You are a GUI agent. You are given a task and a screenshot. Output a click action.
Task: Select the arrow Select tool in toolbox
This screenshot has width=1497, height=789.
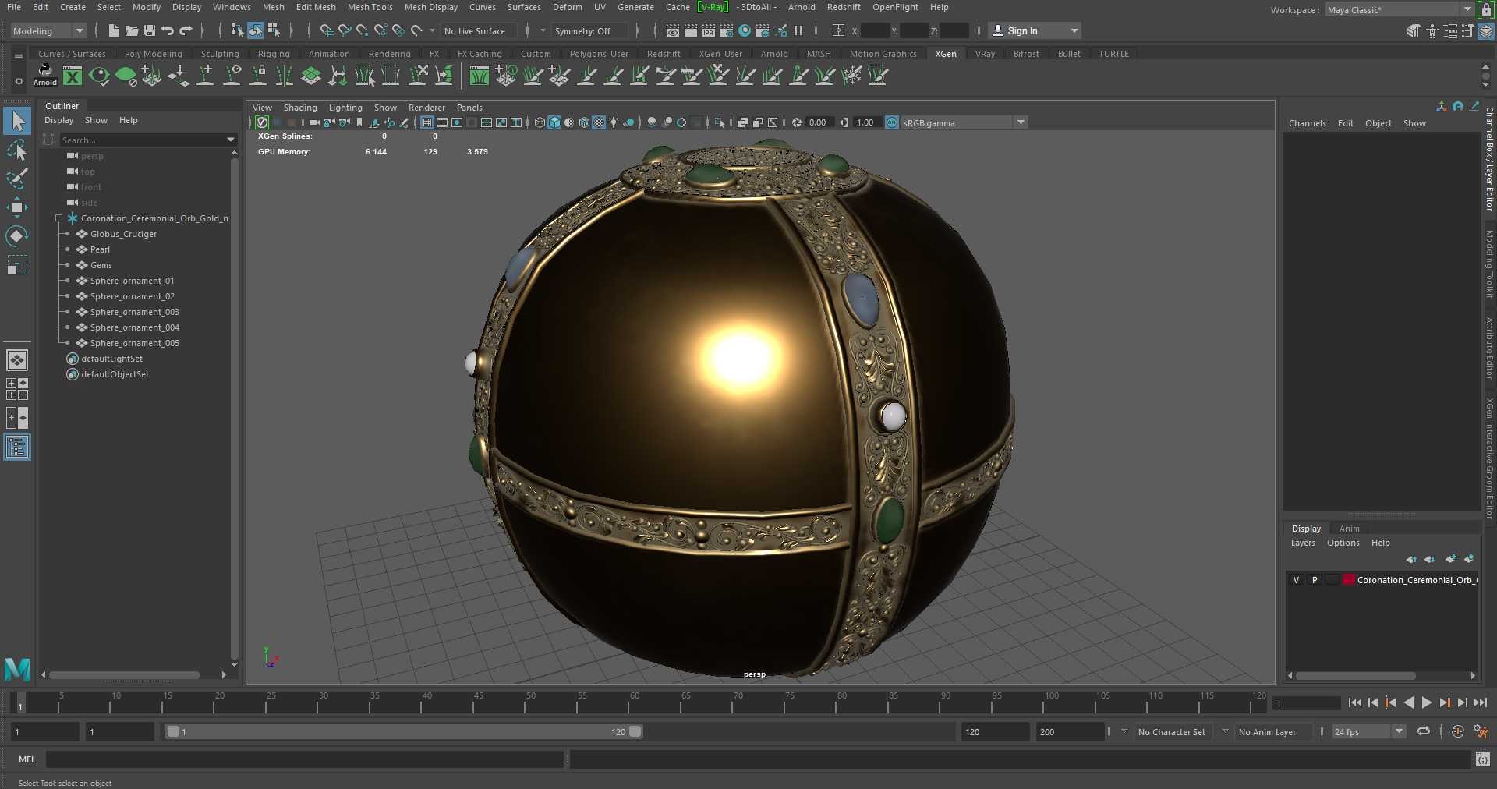click(x=17, y=121)
